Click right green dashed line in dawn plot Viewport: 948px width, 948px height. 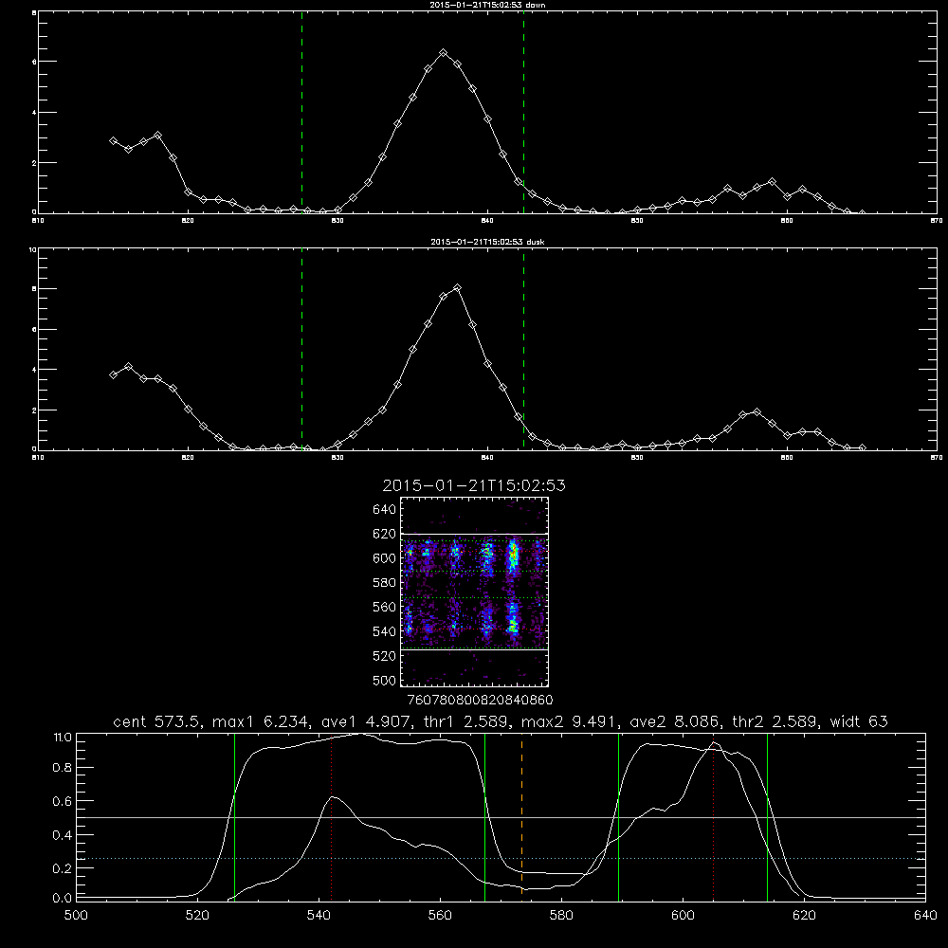(x=523, y=112)
